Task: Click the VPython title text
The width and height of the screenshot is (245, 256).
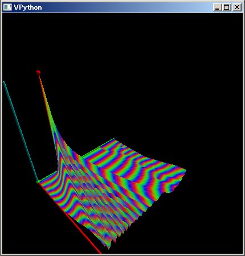Action: tap(28, 7)
